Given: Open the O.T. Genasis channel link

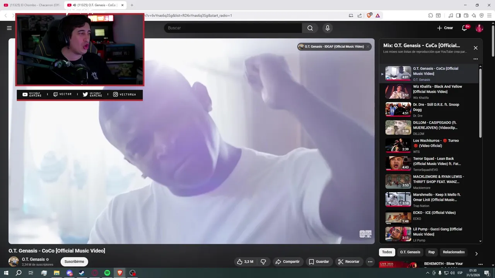Looking at the screenshot, I should (33, 259).
